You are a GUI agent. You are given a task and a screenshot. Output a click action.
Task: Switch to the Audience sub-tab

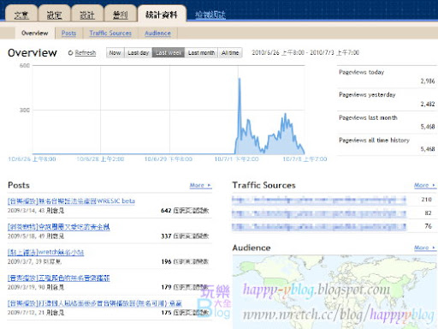tap(157, 33)
